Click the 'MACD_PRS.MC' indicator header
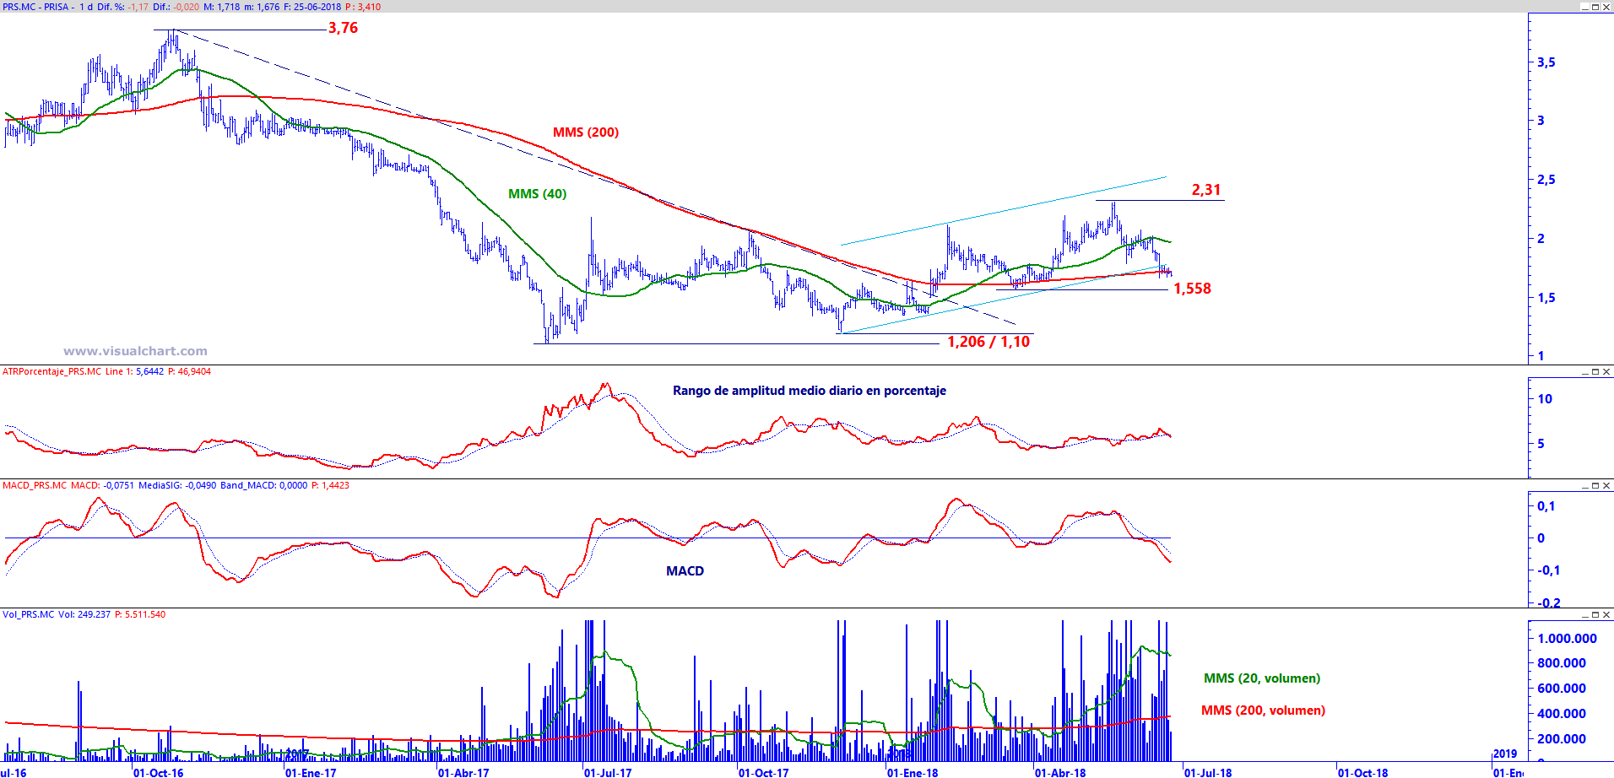The image size is (1614, 778). (35, 485)
